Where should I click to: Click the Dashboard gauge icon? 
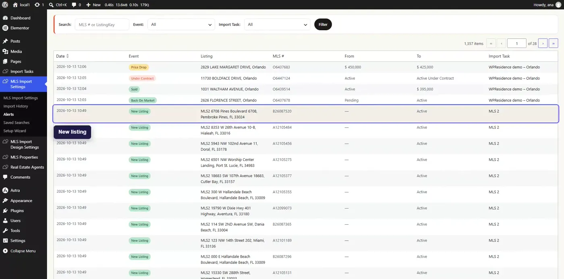point(5,18)
